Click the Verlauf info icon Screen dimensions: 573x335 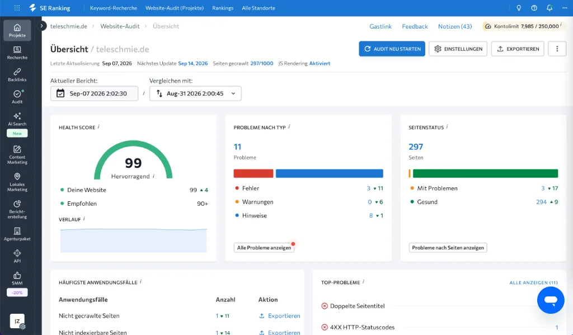84,219
